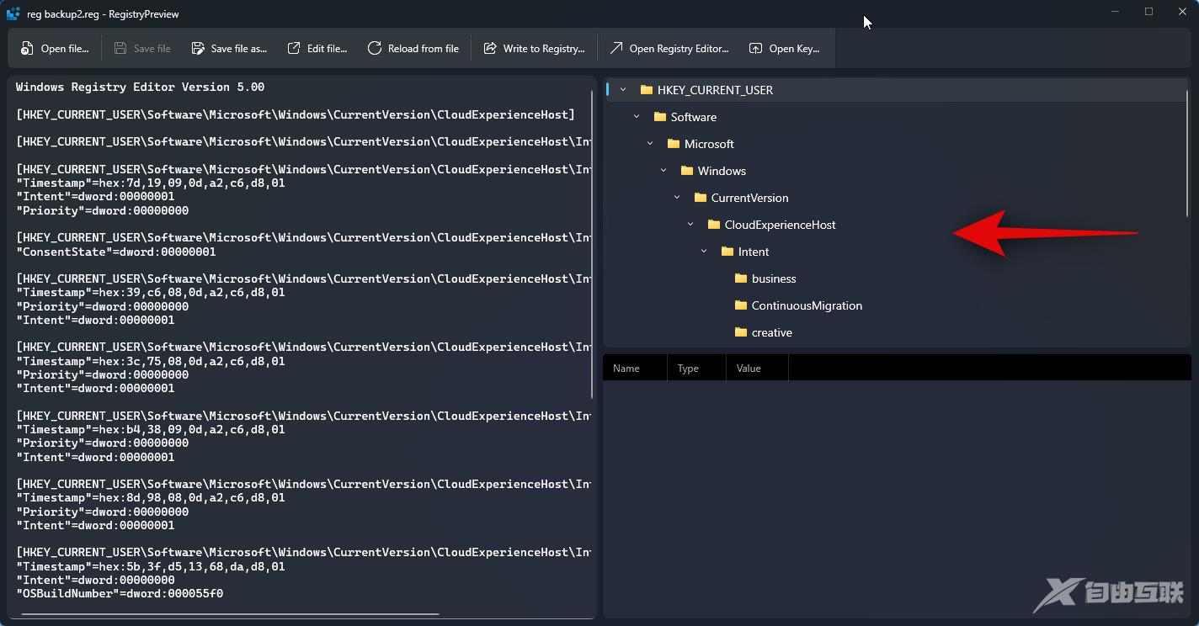
Task: Click the horizontal scrollbar of text editor
Action: (x=227, y=613)
